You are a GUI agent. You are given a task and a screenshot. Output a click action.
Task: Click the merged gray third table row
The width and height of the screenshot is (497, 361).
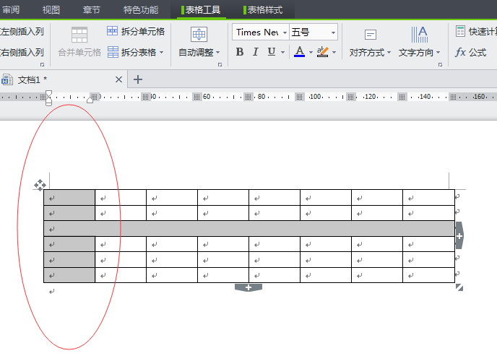(x=249, y=229)
